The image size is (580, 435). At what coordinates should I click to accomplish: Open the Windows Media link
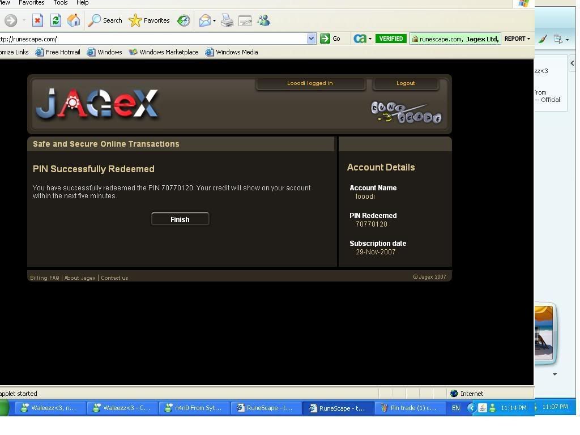(232, 52)
